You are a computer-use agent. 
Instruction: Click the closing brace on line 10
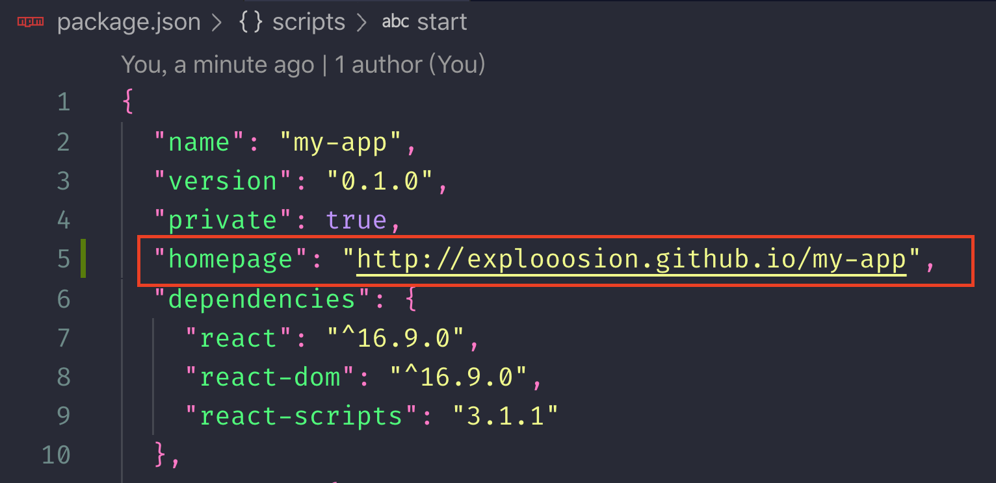tap(160, 455)
